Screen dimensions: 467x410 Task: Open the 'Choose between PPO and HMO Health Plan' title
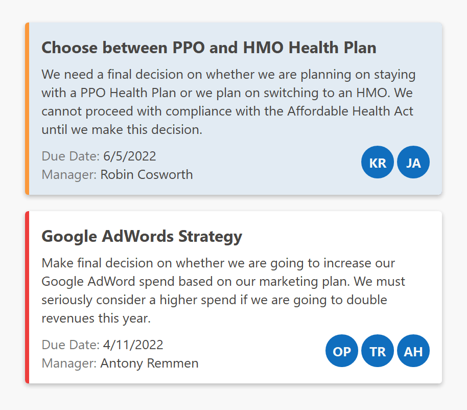(x=208, y=48)
